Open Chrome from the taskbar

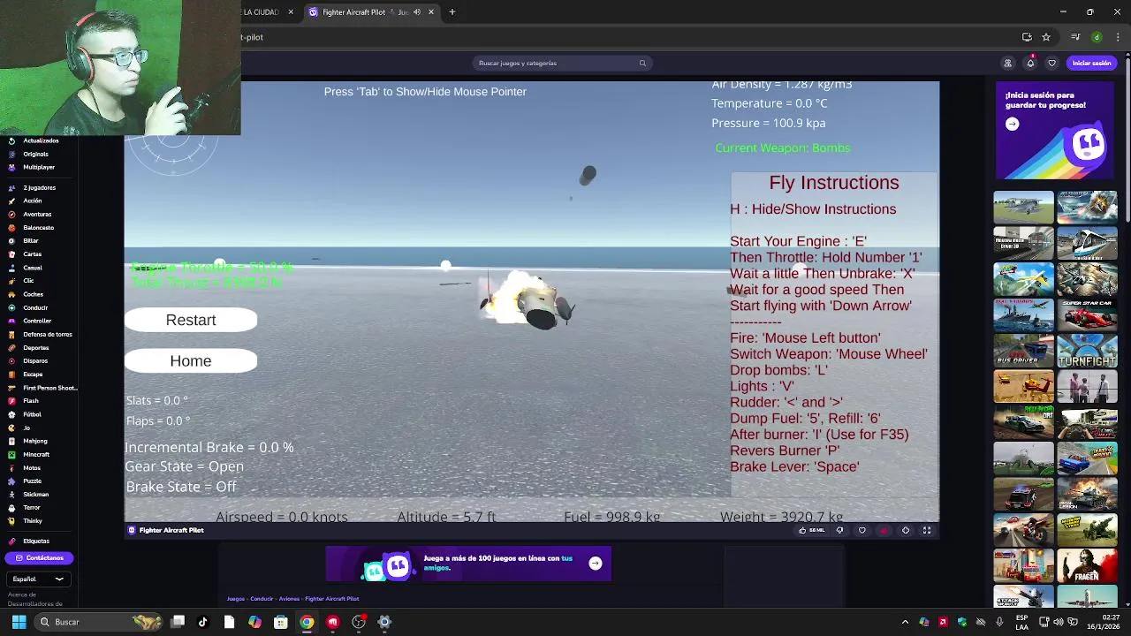[x=307, y=622]
